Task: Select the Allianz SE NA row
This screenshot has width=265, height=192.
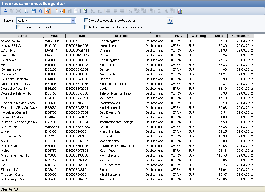Action: click(11, 46)
